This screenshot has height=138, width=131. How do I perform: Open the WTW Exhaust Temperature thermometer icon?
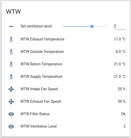(11, 39)
